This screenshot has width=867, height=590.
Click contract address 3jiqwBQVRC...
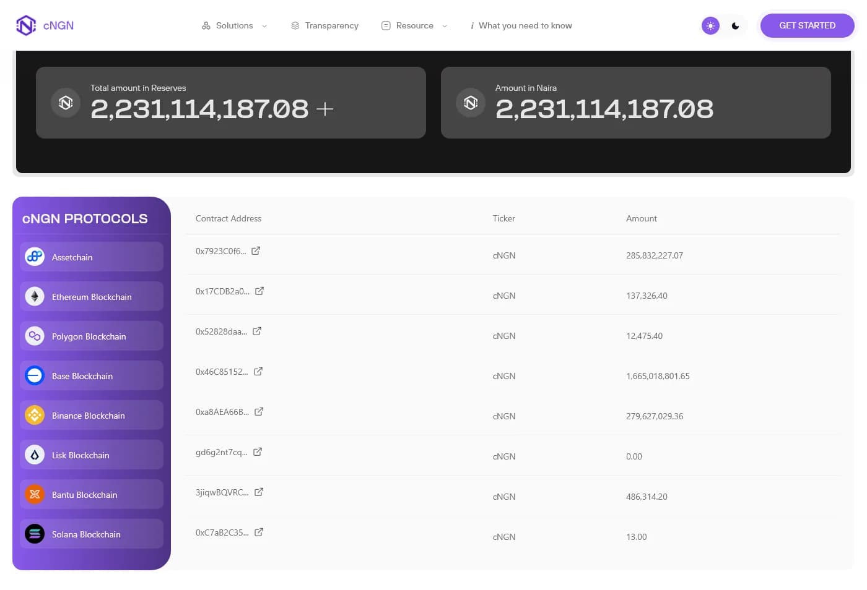point(222,492)
